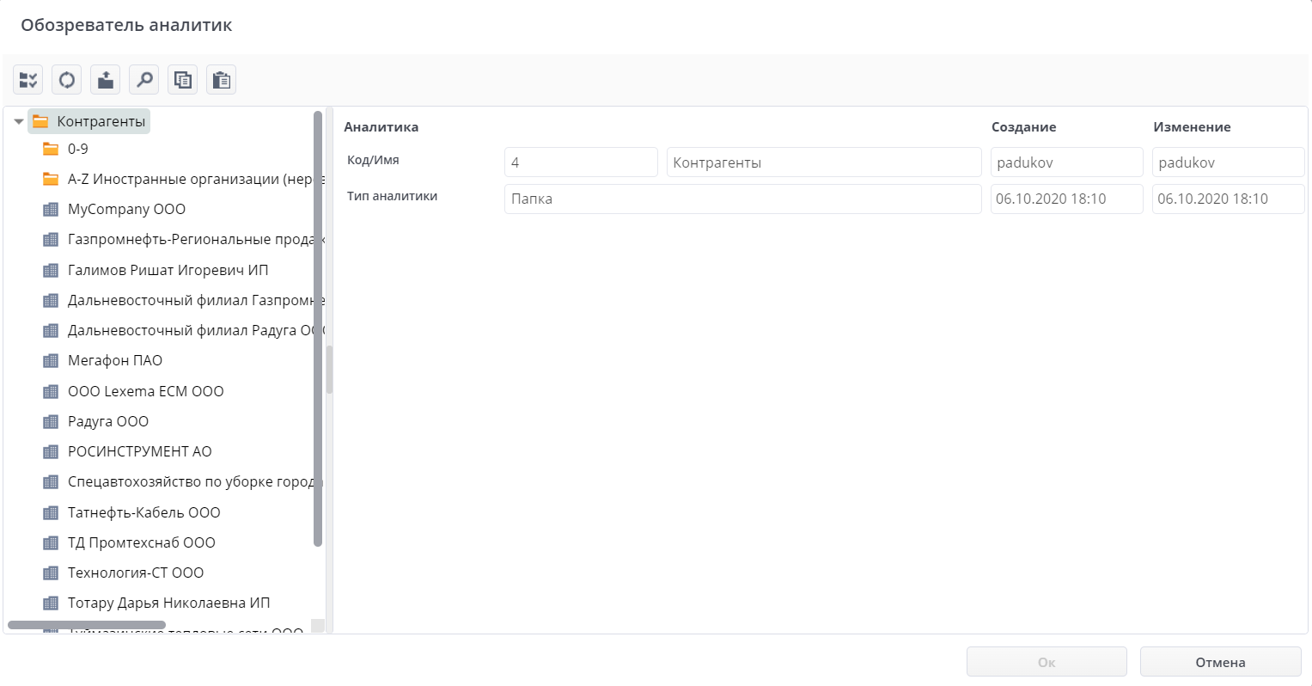
Task: Click the Изменение column header
Action: click(x=1192, y=127)
